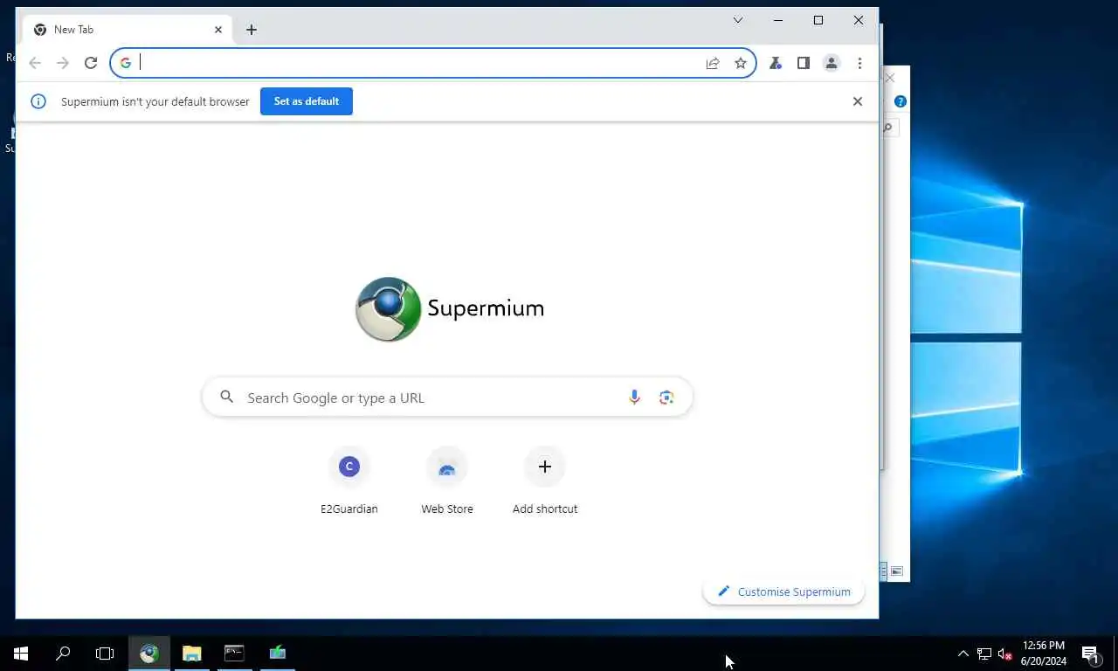
Task: Click into the Search Google or type a URL box
Action: tap(447, 398)
